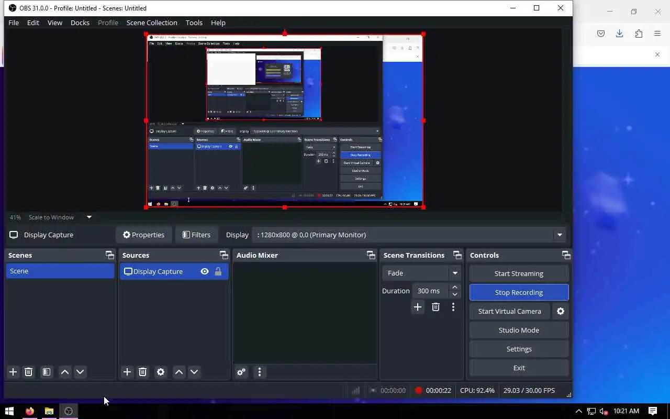Open advanced audio properties gear icon
Image resolution: width=670 pixels, height=419 pixels.
(241, 372)
